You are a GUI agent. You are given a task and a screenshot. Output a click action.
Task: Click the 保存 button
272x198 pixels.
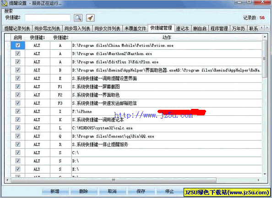[x=141, y=192]
